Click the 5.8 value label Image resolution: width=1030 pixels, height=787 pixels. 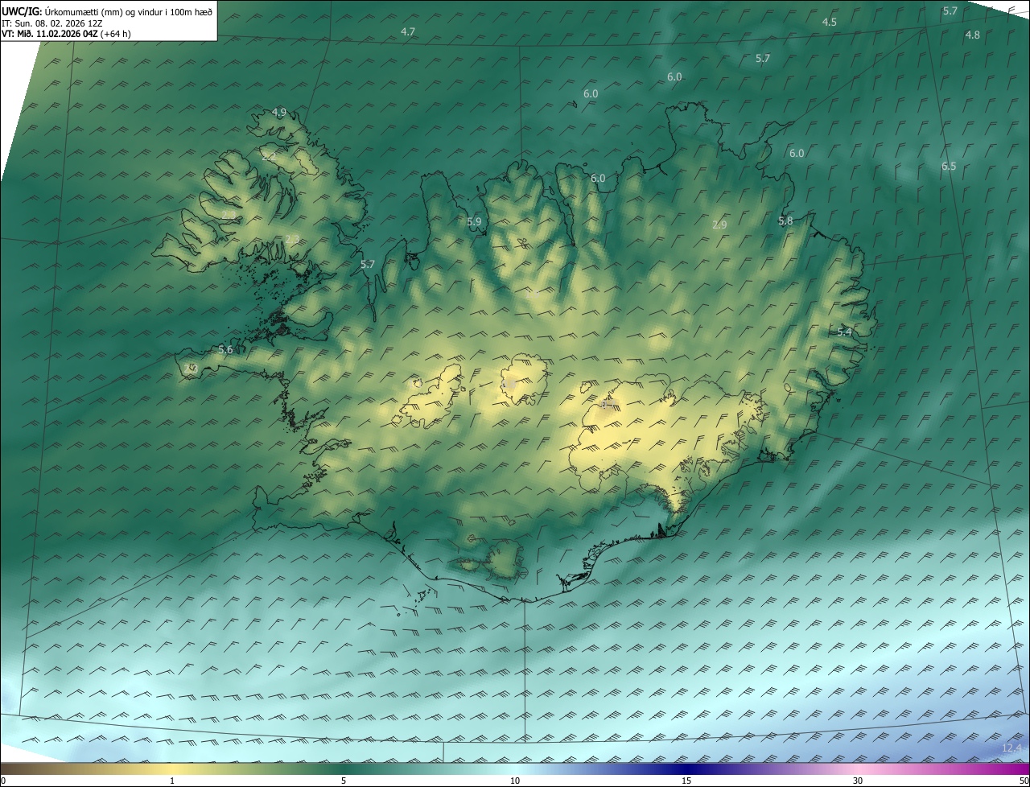785,220
